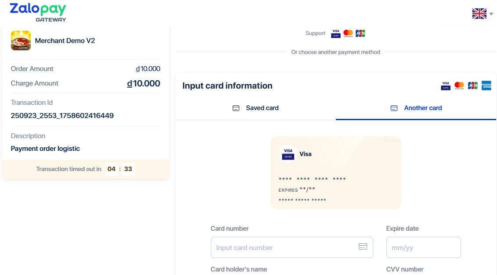Click the Merchant Demo V2 game icon
Image resolution: width=497 pixels, height=275 pixels.
click(21, 41)
